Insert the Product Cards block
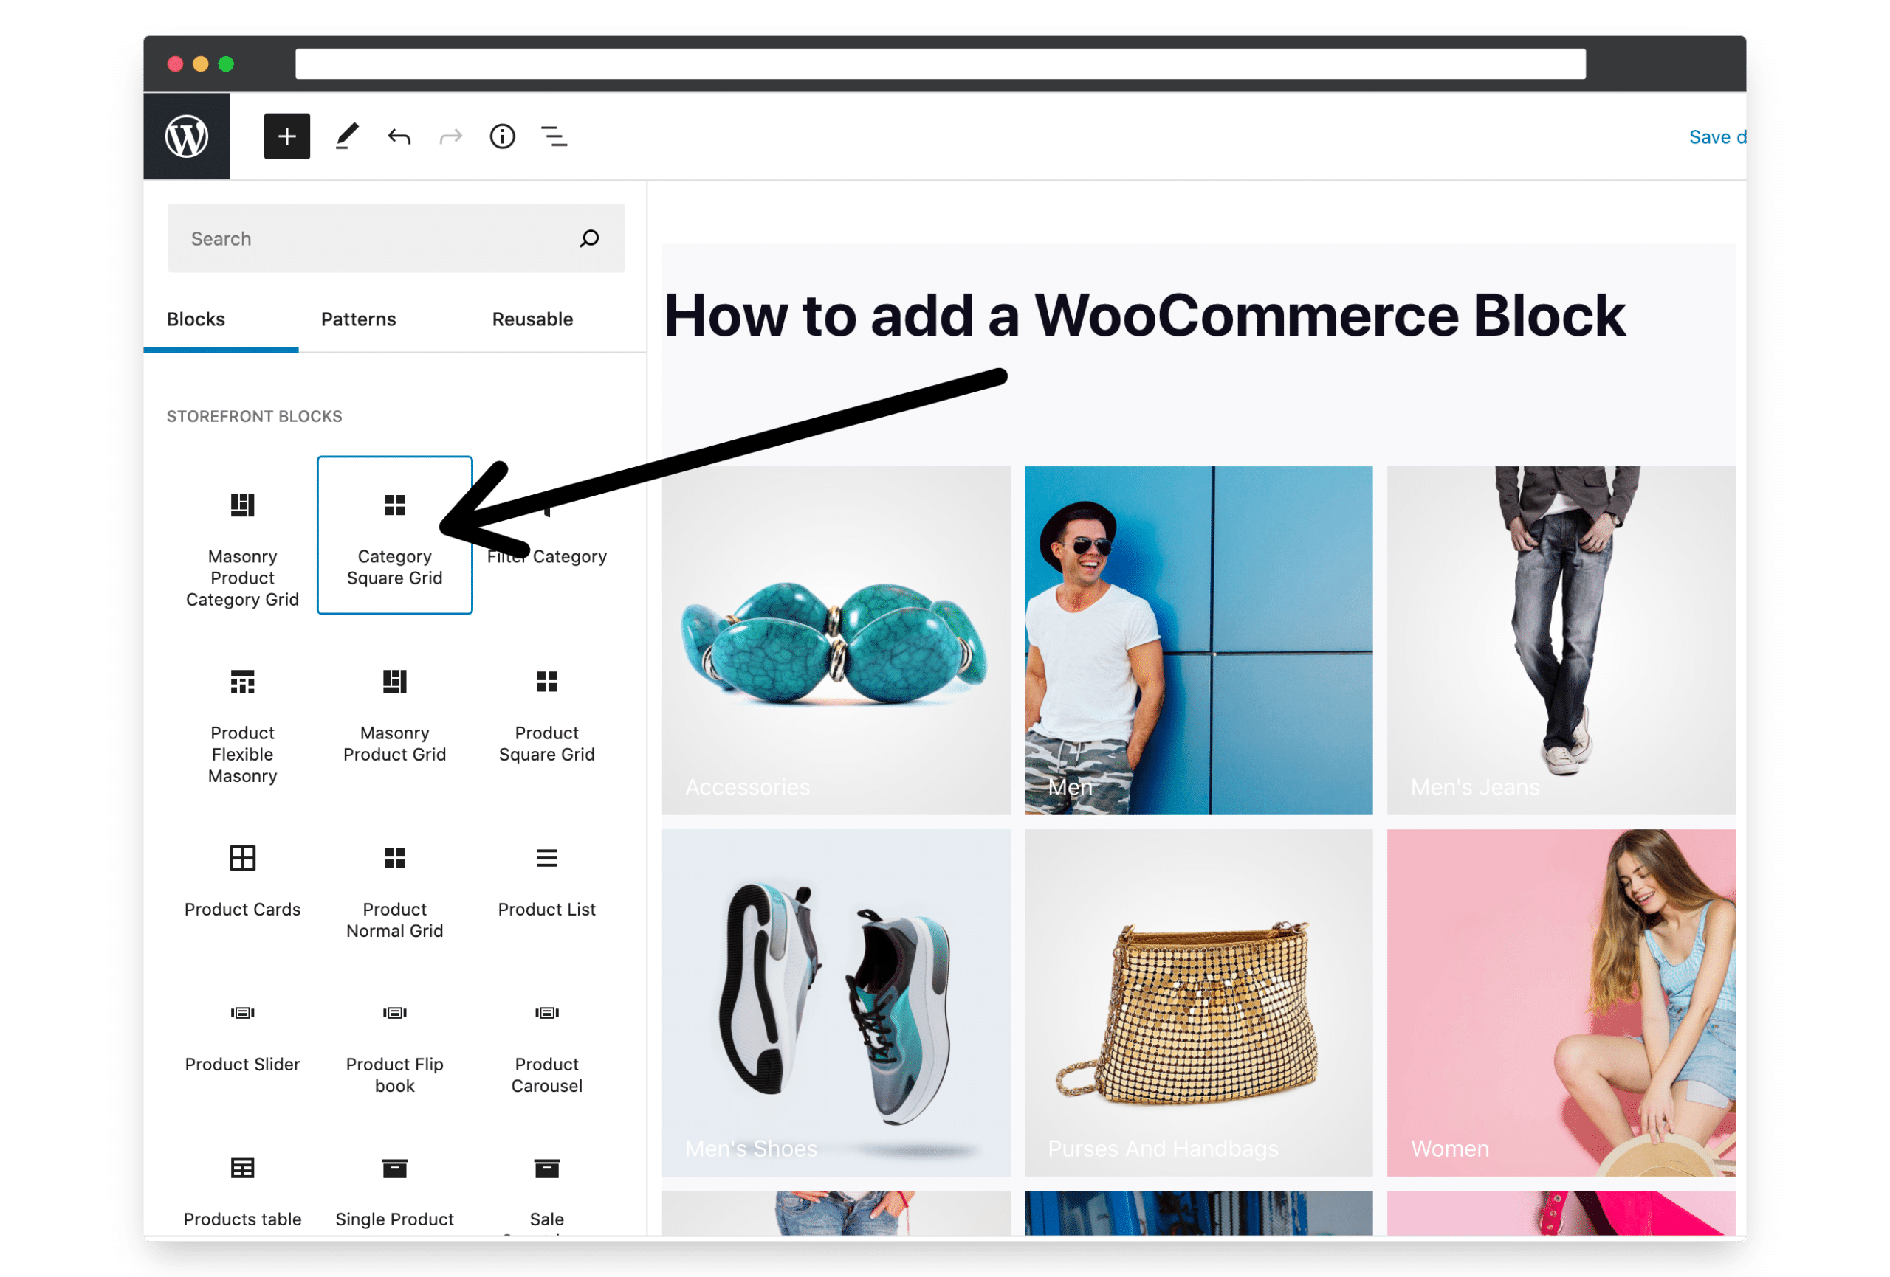This screenshot has height=1277, width=1890. click(x=242, y=881)
